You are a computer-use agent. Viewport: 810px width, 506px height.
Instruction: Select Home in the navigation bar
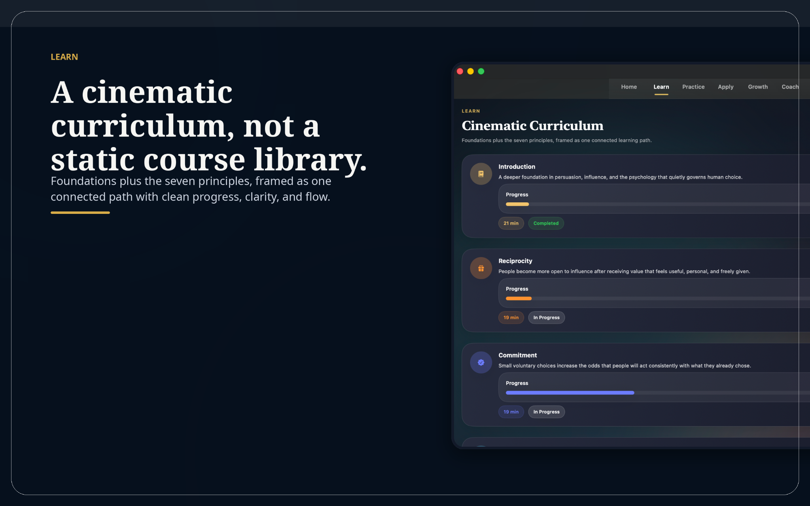tap(629, 87)
